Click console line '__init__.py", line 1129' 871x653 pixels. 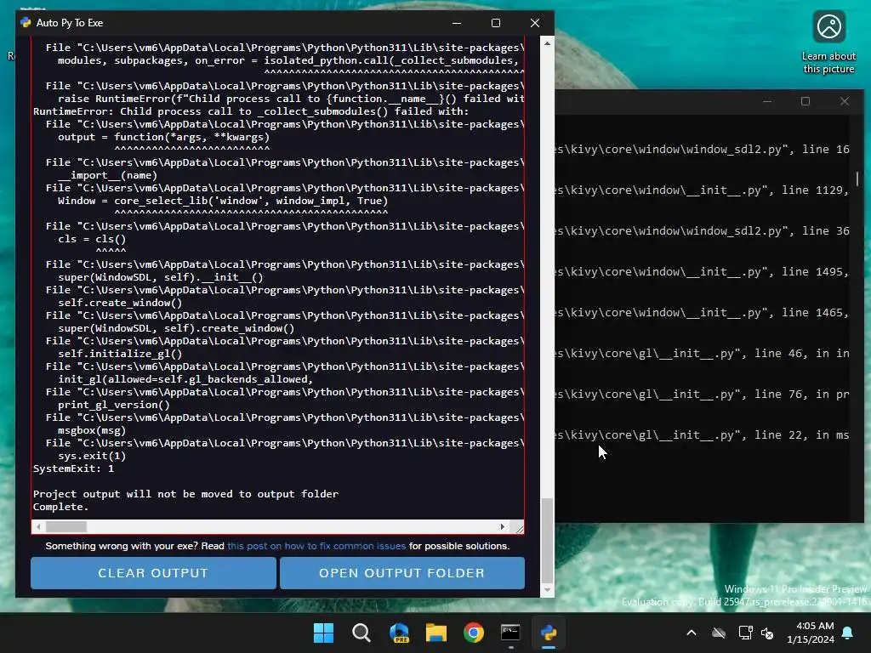[702, 190]
